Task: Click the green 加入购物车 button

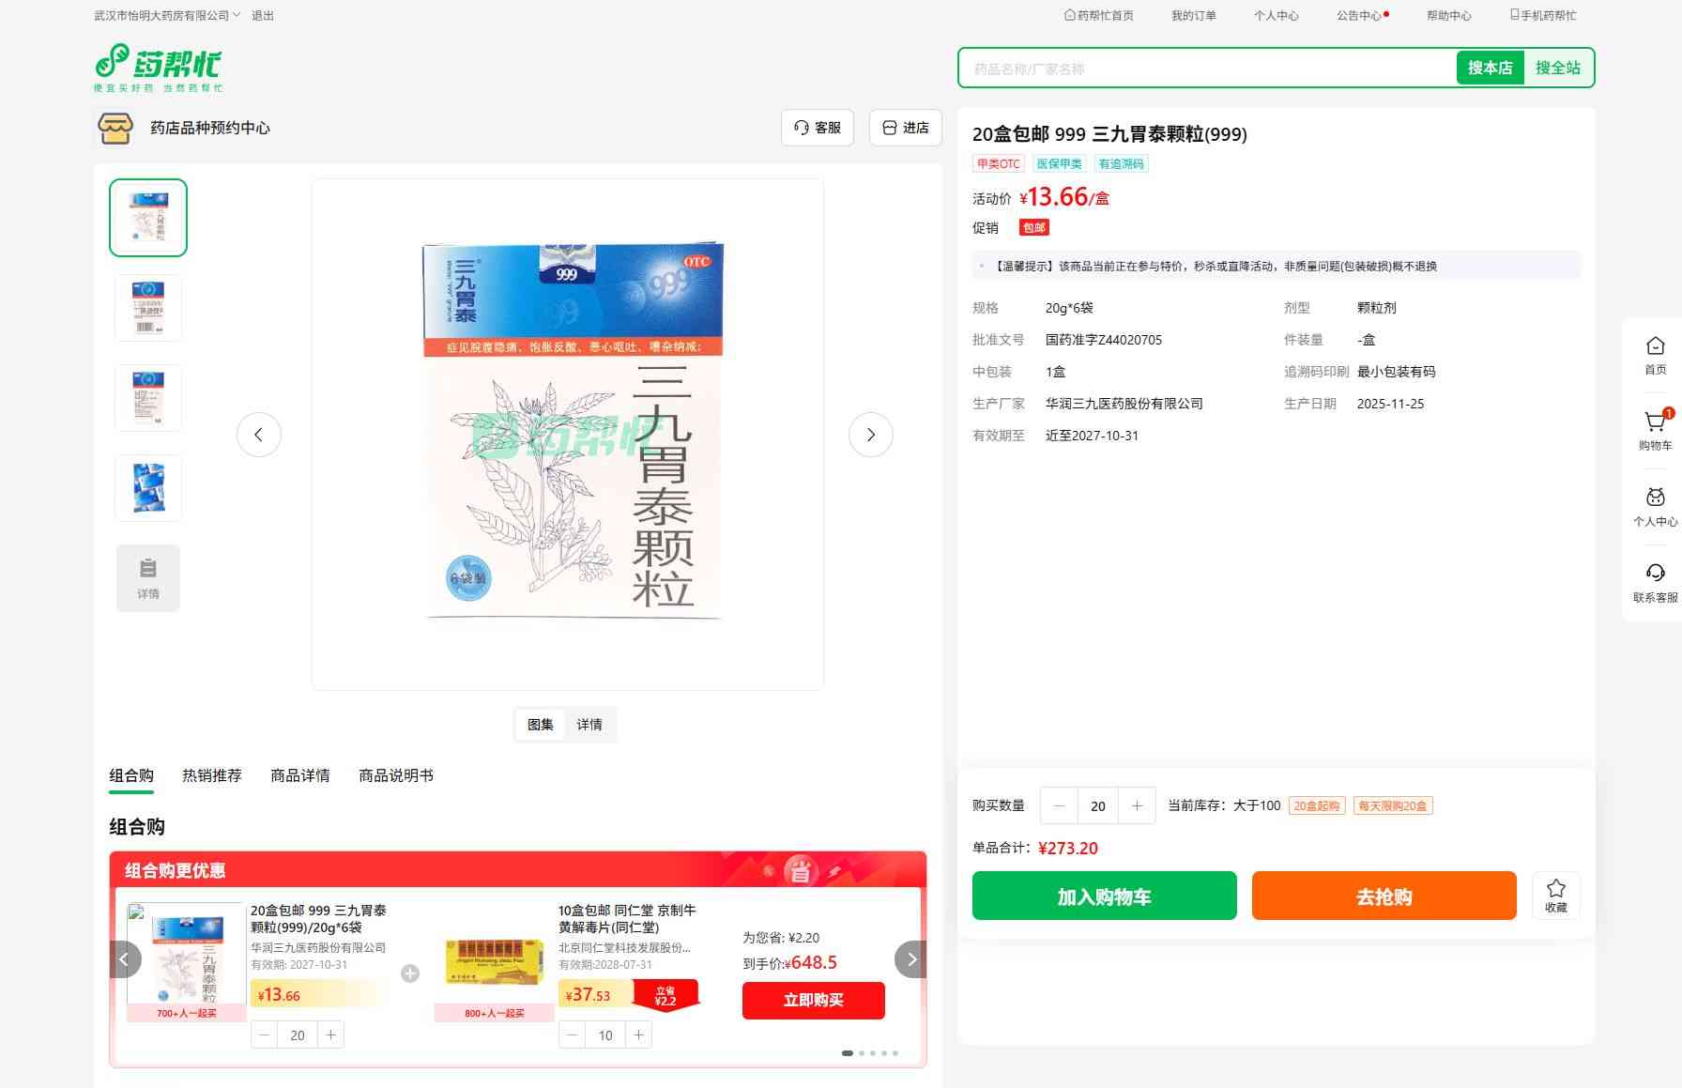Action: pos(1104,896)
